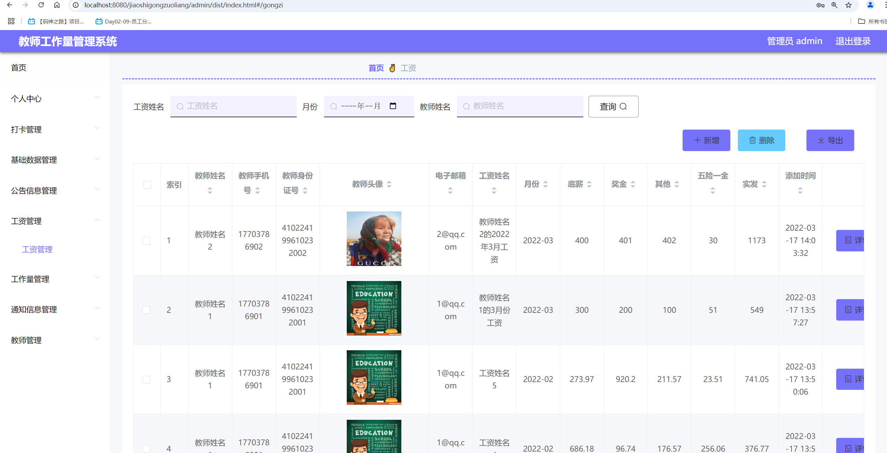Click the download icon on 导出 button
The image size is (887, 453).
821,140
